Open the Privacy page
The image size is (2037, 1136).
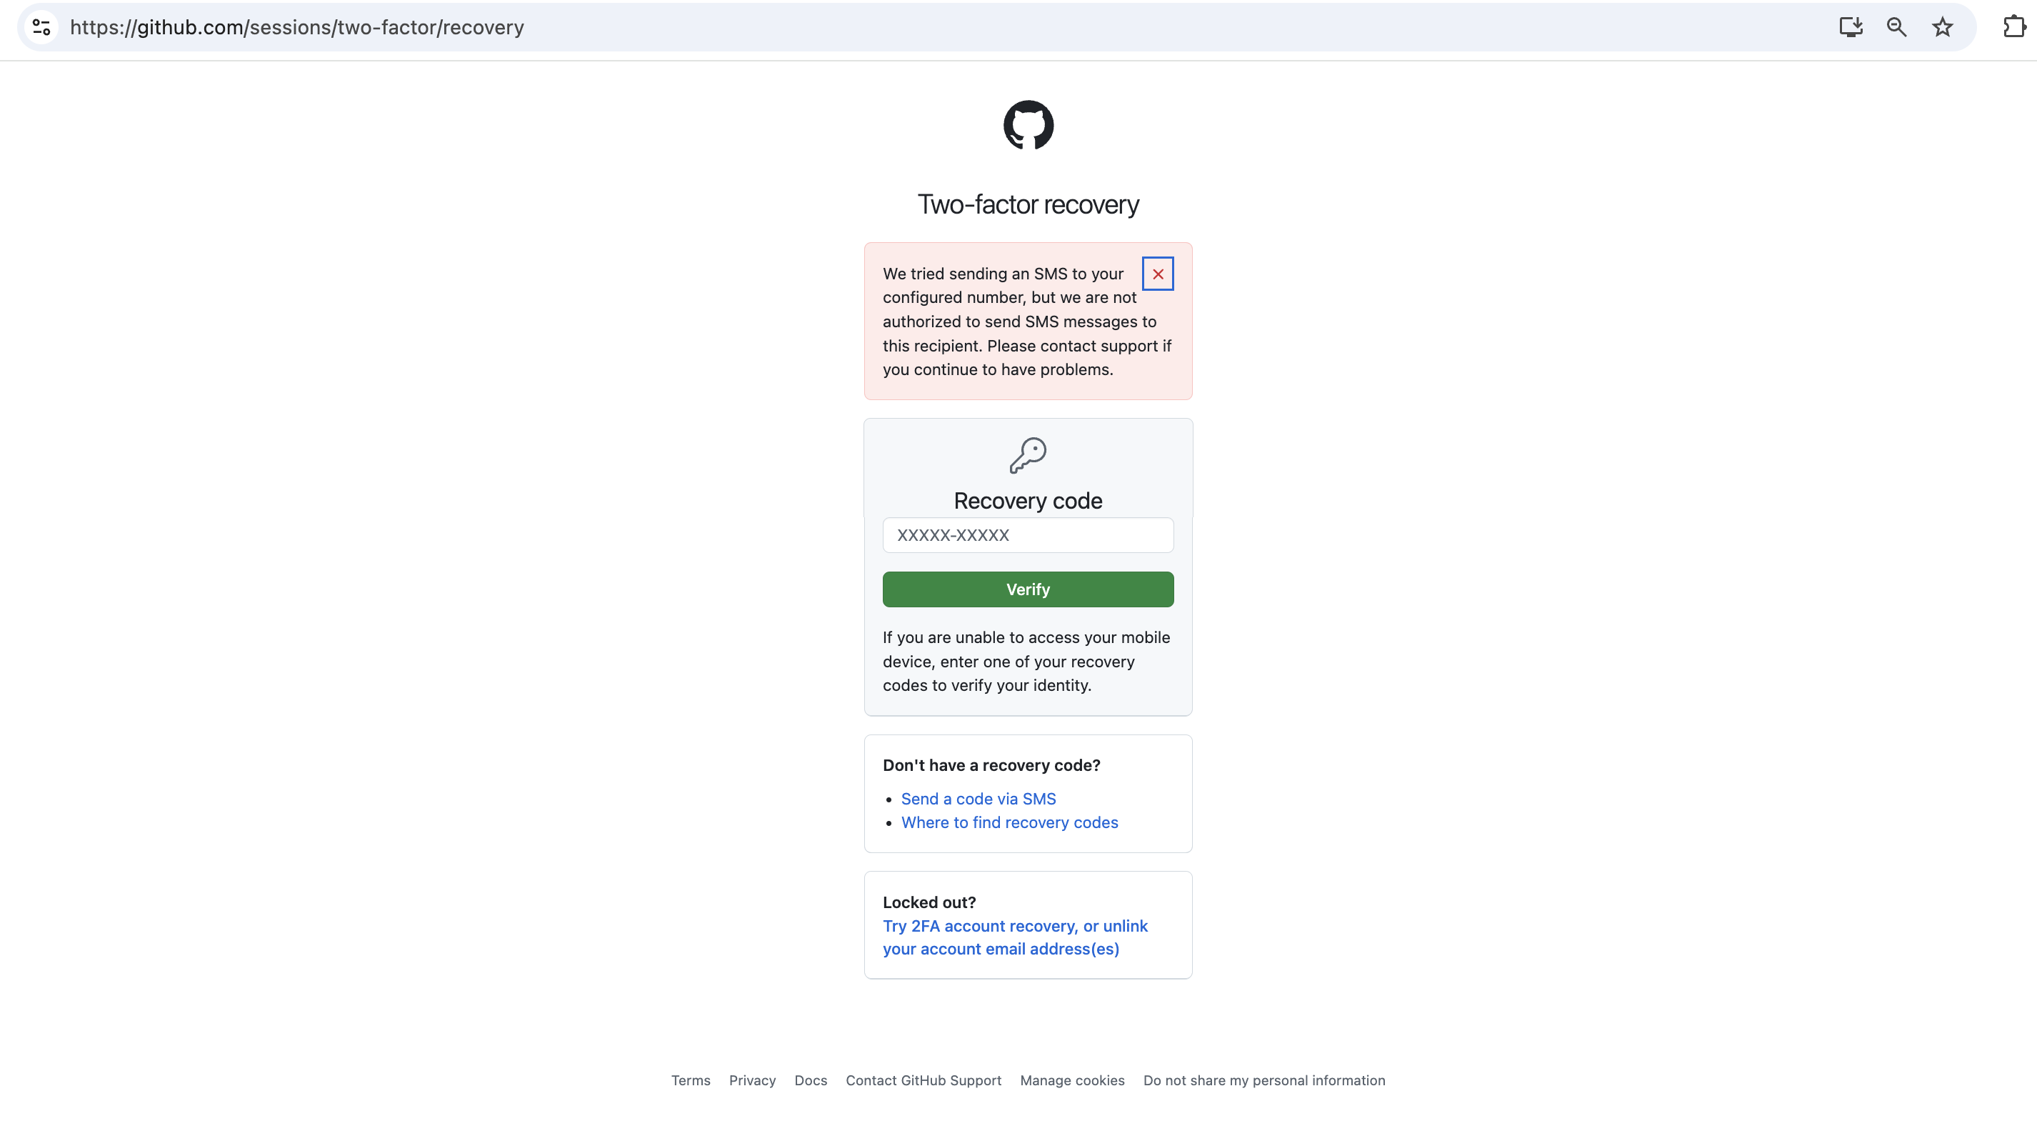[x=752, y=1080]
